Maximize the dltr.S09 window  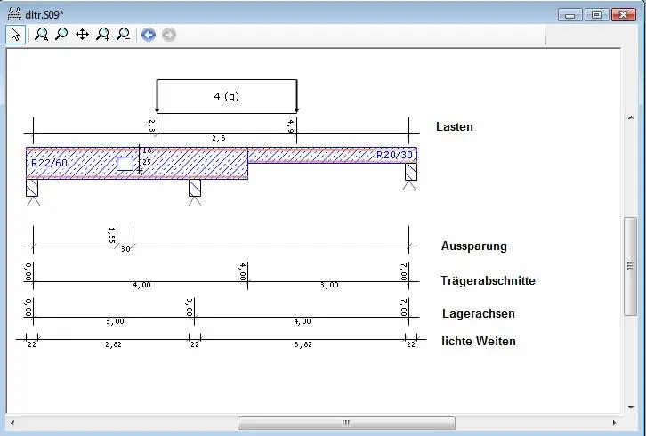click(596, 15)
